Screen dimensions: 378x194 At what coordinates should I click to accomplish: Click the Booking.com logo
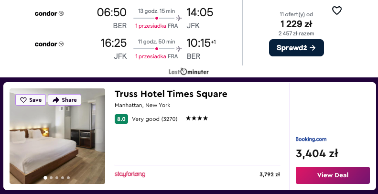tap(311, 139)
